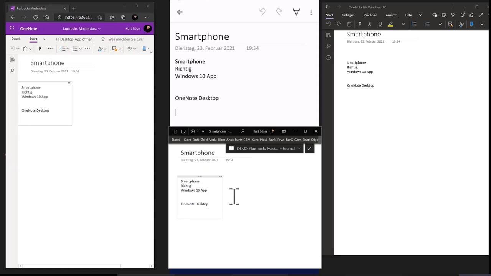Click the Was möchten Sie tun search field

[x=126, y=39]
